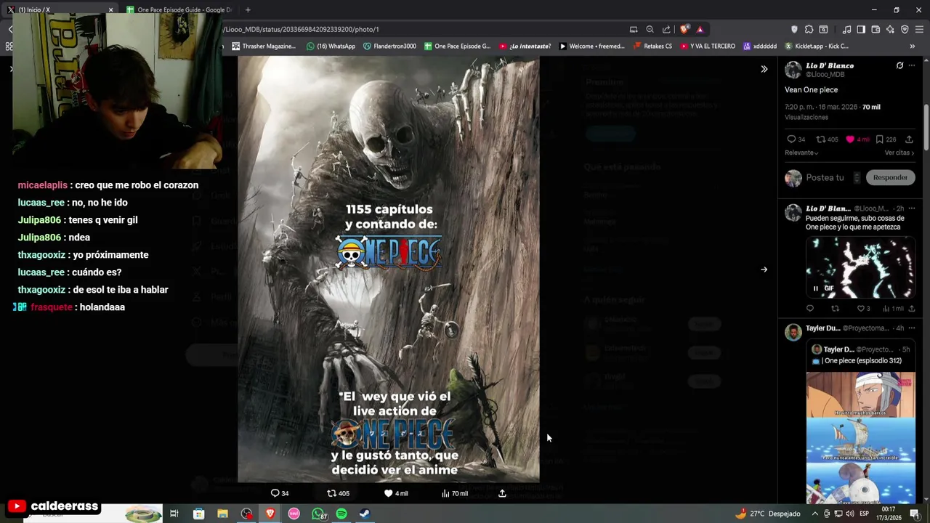Image resolution: width=930 pixels, height=523 pixels.
Task: Click reply icon with 34 in side panel
Action: coord(791,139)
